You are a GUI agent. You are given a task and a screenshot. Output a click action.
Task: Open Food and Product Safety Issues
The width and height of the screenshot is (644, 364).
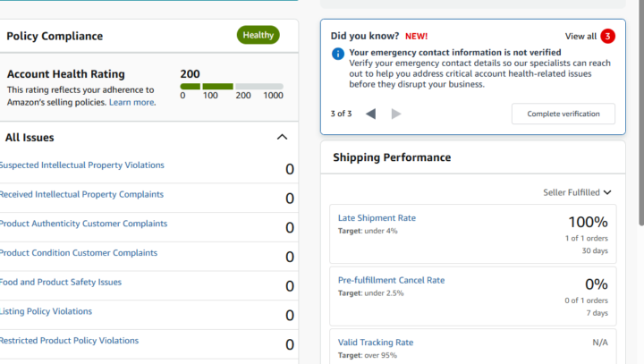(x=61, y=282)
